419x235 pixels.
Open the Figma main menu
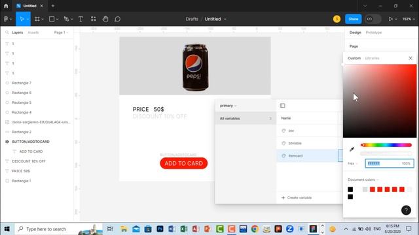tap(6, 19)
